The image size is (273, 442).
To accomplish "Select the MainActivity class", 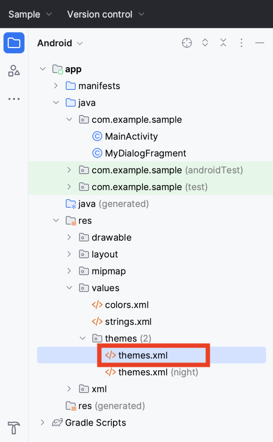I will coord(132,136).
